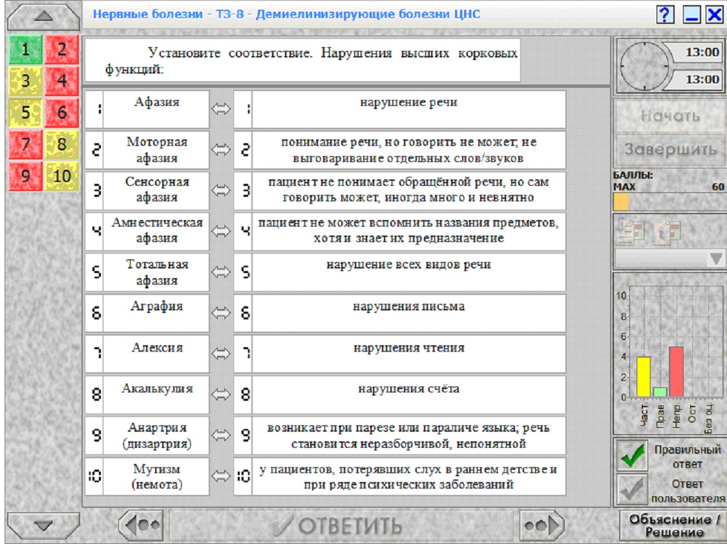Viewport: 727px width, 544px height.
Task: Click the up arrow above question list
Action: click(43, 17)
